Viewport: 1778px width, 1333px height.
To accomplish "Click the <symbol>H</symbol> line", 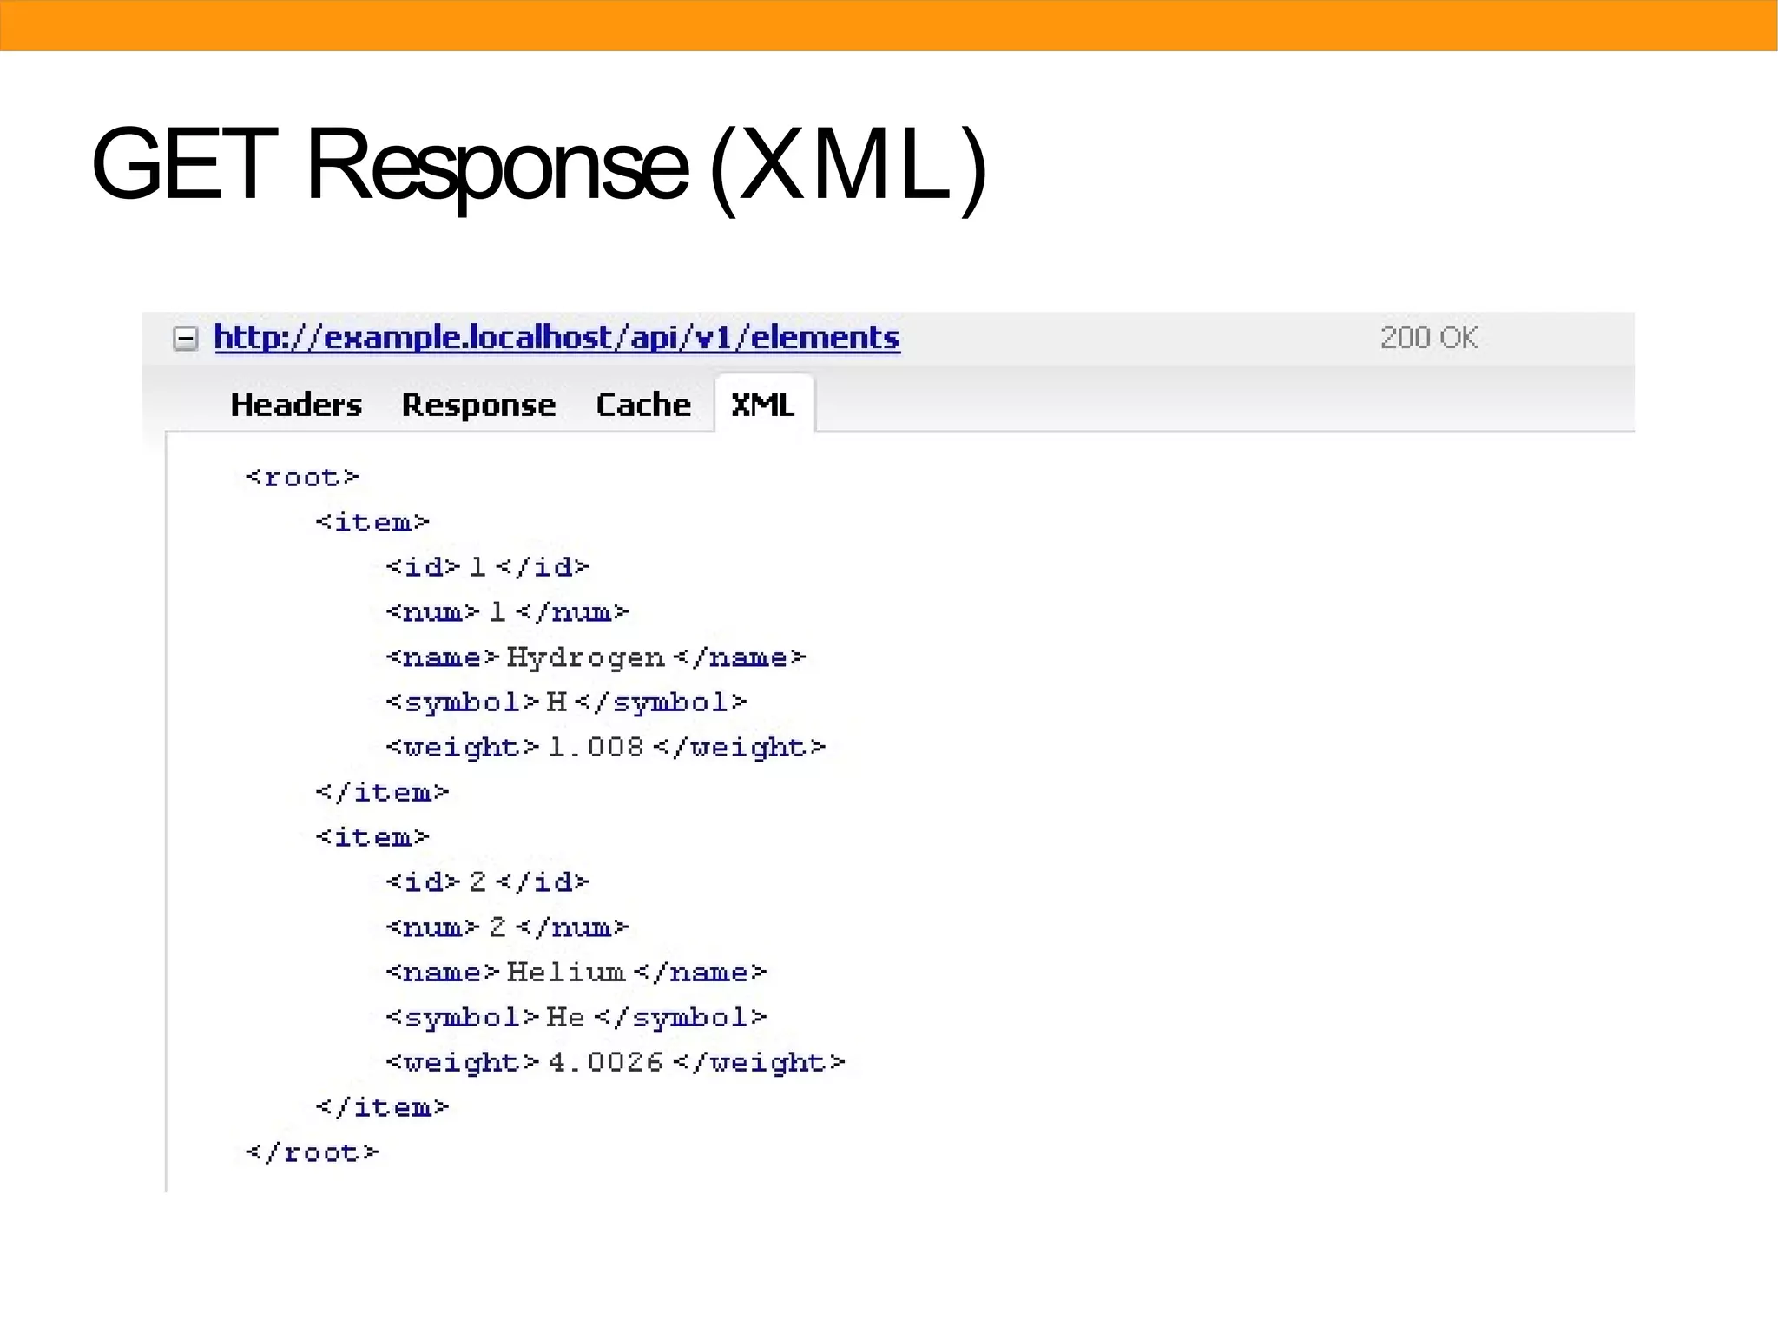I will pyautogui.click(x=566, y=703).
